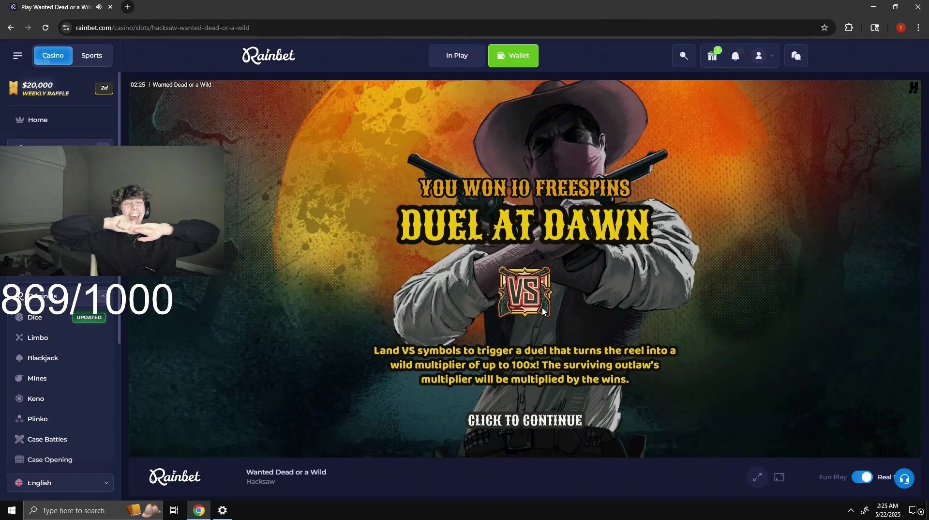Open the Limbo game

click(x=38, y=338)
